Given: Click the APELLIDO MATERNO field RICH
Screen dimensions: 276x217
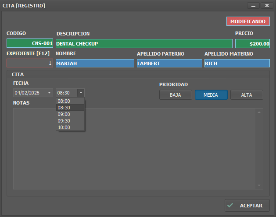Looking at the screenshot, I should (x=237, y=63).
